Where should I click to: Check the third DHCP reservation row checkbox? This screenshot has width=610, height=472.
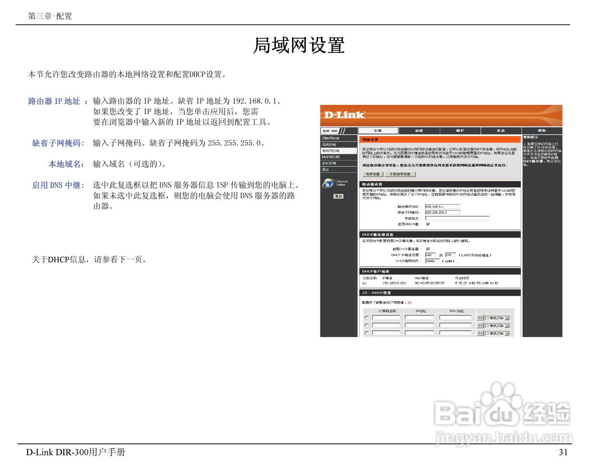point(366,333)
